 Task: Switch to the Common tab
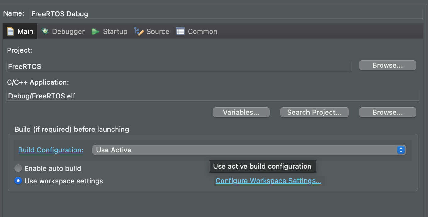tap(202, 31)
